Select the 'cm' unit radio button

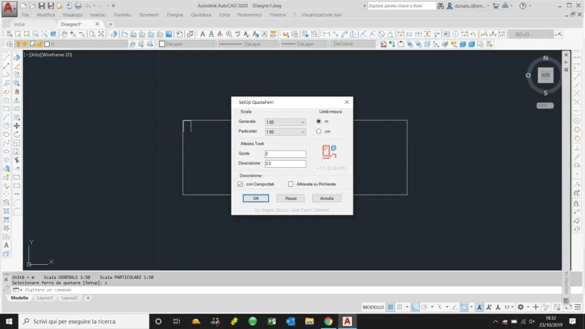tap(318, 132)
